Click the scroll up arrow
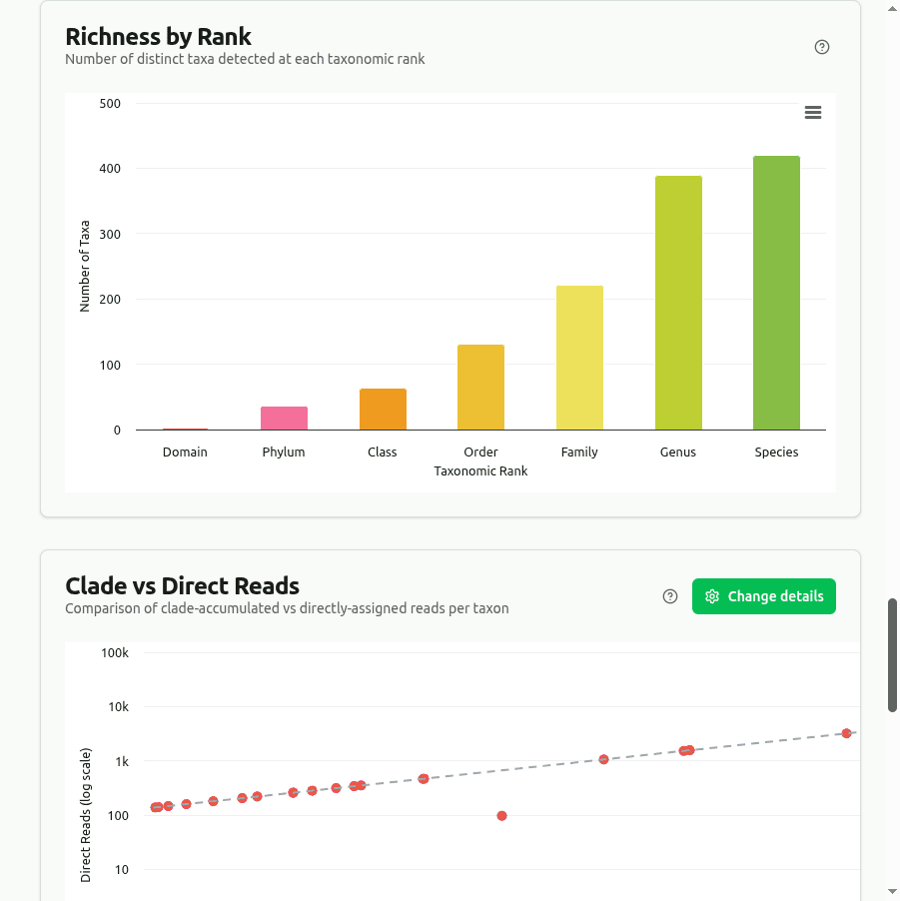900x901 pixels. tap(892, 9)
